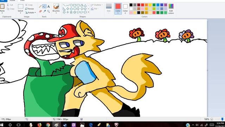Select the Eraser tool
Viewport: 225px width, 127px height.
(40, 11)
